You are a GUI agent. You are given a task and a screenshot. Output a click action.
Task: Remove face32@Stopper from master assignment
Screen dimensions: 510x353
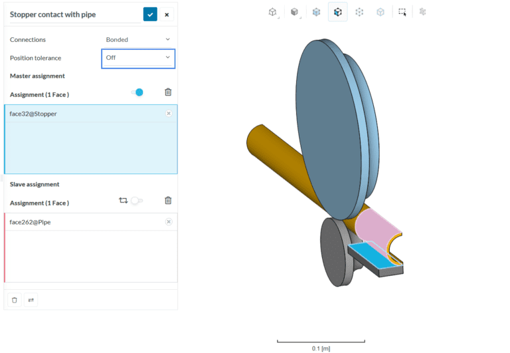pos(169,114)
